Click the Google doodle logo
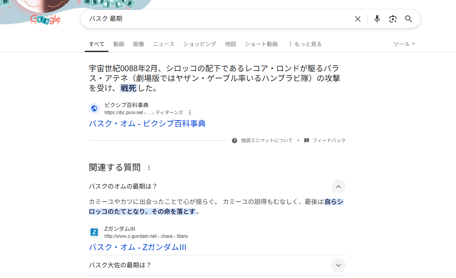Viewport: 456px width, 278px height. (x=45, y=19)
